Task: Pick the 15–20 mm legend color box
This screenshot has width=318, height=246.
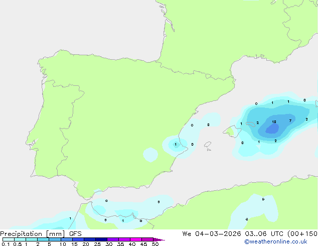Action: pos(78,239)
